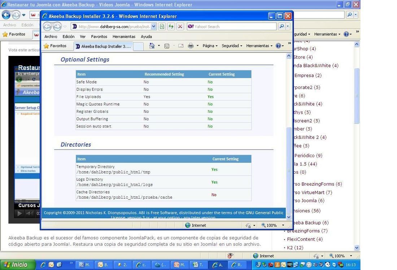
Task: Open Herramientas in Akeeba window menu bar
Action: pyautogui.click(x=124, y=36)
